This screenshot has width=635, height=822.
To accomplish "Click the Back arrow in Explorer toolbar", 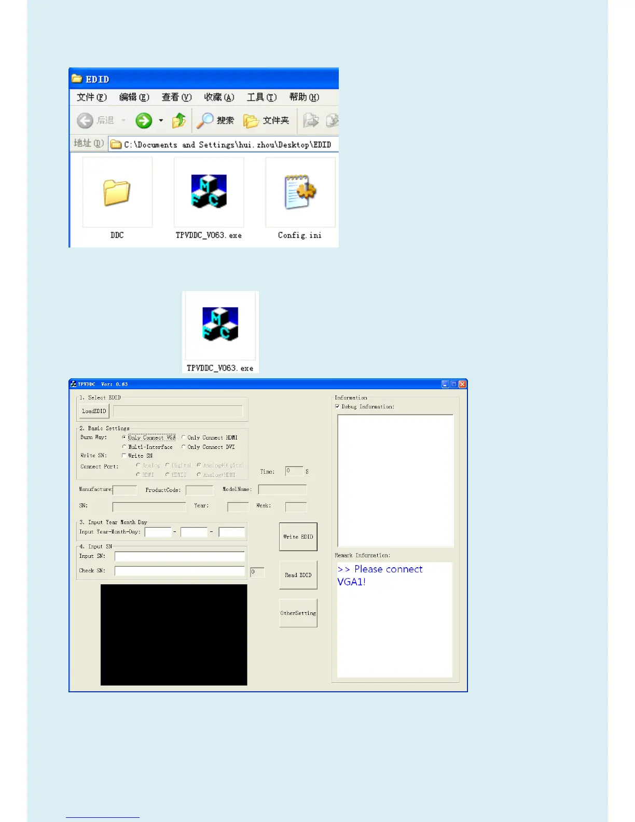I will [x=85, y=120].
